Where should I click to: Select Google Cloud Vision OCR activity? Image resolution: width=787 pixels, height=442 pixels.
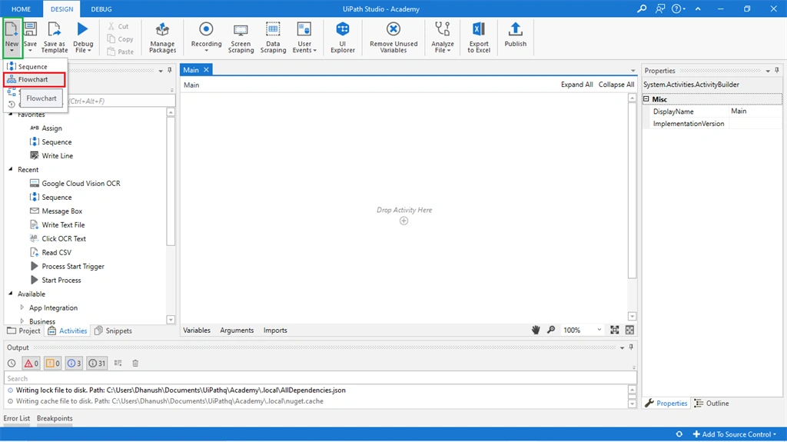coord(75,183)
